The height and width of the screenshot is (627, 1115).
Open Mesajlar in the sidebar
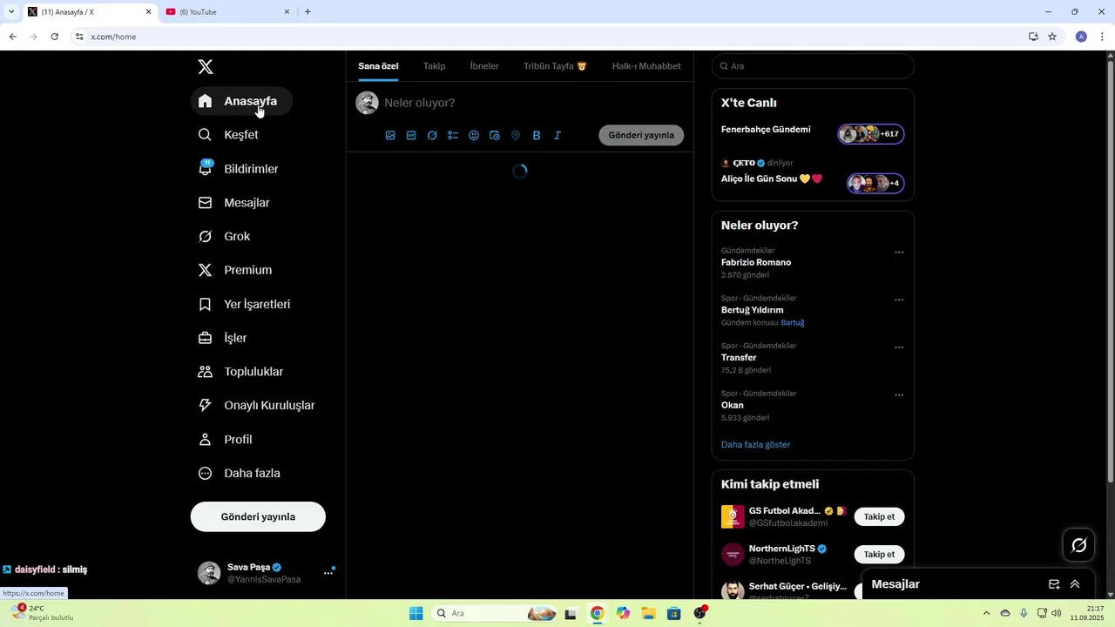tap(235, 203)
